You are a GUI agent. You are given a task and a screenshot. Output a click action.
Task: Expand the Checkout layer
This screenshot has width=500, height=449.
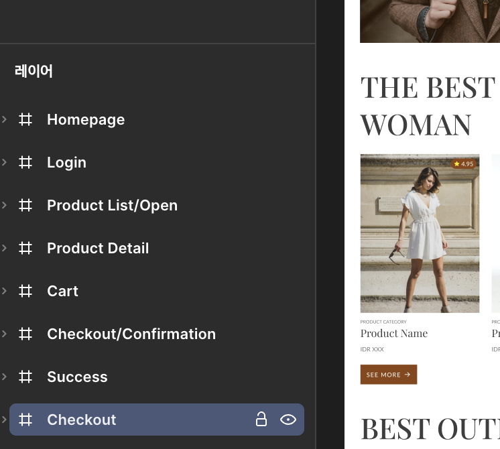pos(4,420)
